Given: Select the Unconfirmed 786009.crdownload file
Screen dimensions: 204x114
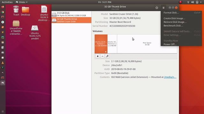Looking at the screenshot, I should click(x=16, y=28).
